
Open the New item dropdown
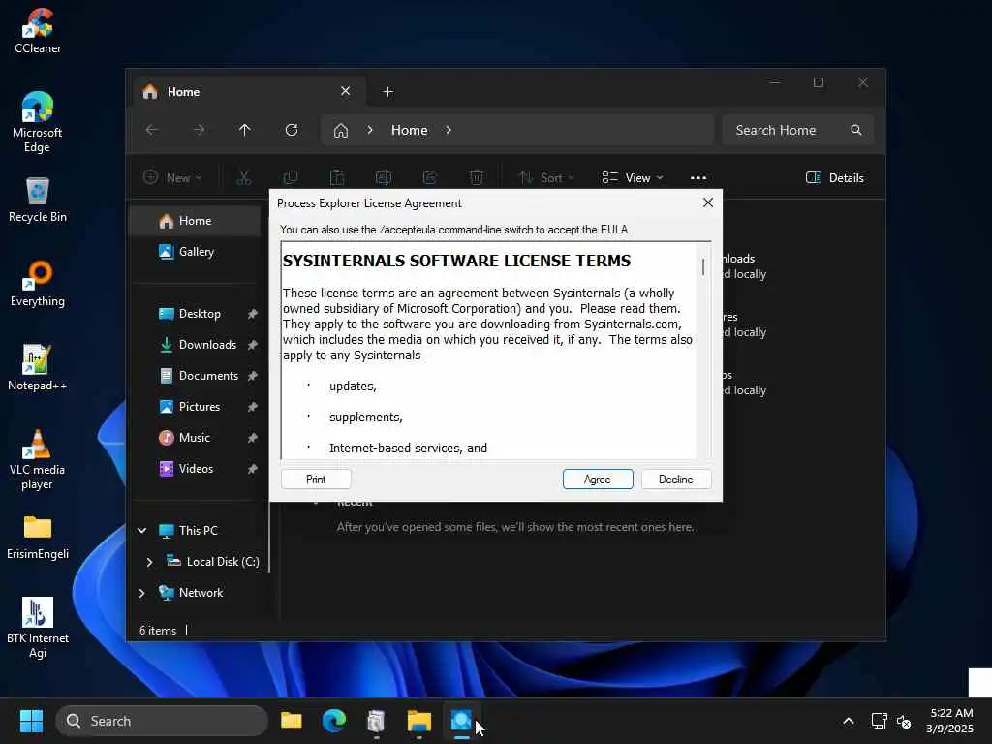coord(172,178)
